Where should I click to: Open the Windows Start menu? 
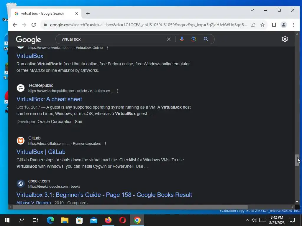tap(7, 220)
